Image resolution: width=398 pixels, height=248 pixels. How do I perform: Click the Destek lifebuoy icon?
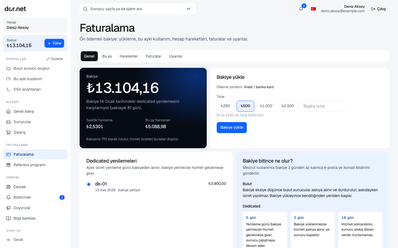point(9,187)
